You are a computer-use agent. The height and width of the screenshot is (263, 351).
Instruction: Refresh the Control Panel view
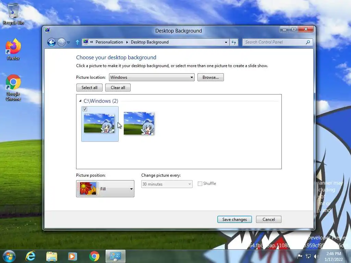pos(234,42)
